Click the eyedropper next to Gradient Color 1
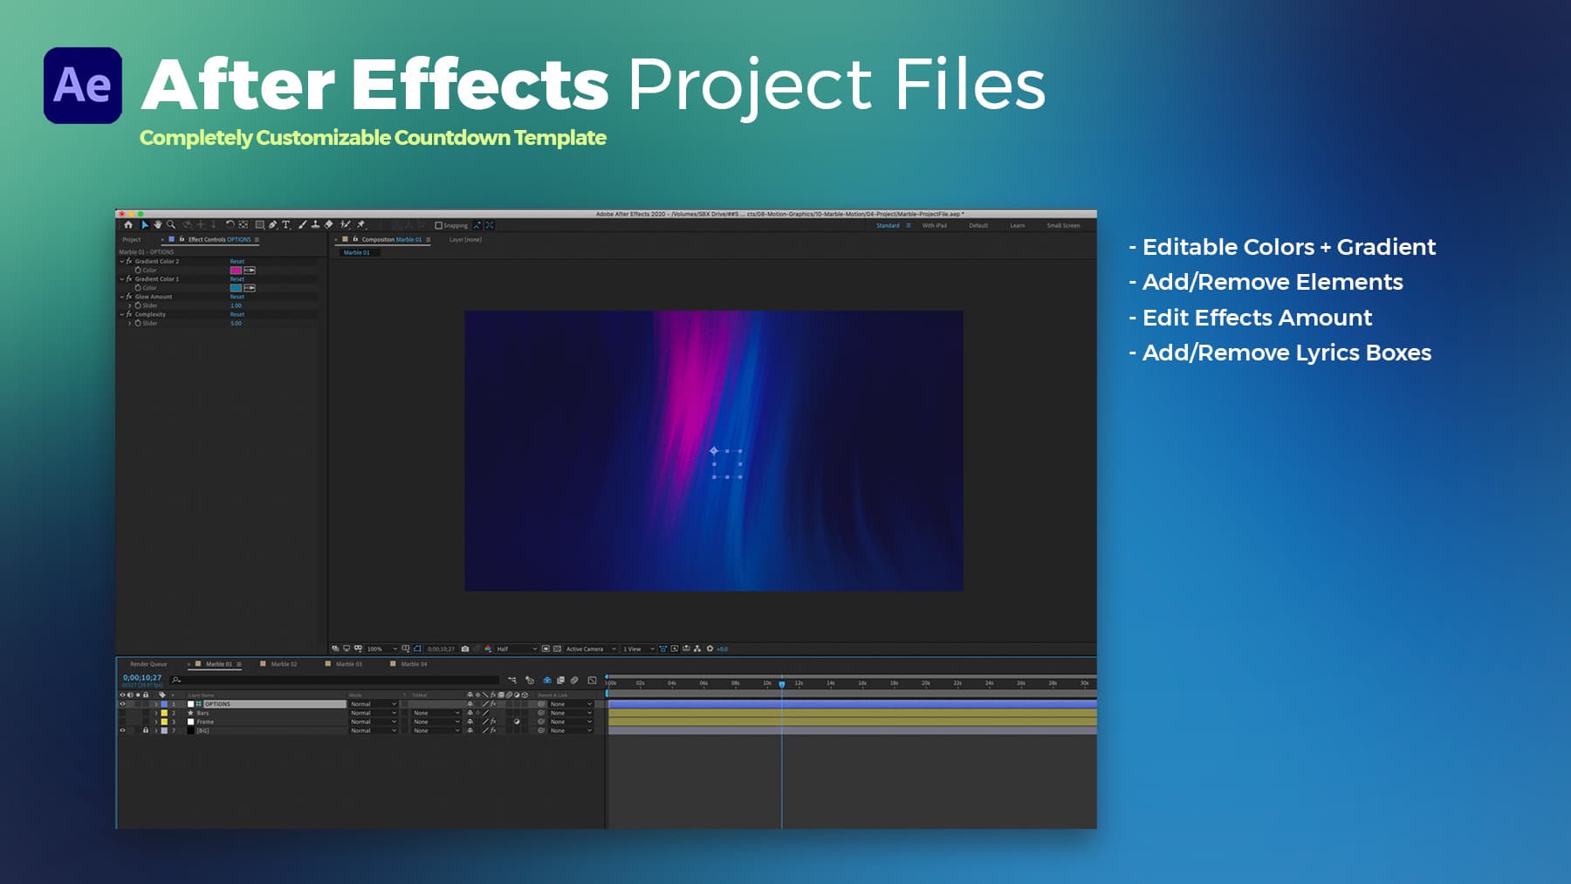The height and width of the screenshot is (884, 1571). (250, 288)
